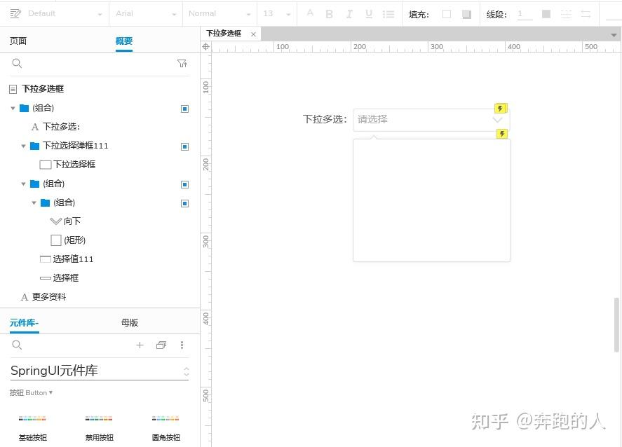
Task: Click the lightning badge on popup panel
Action: coord(502,134)
